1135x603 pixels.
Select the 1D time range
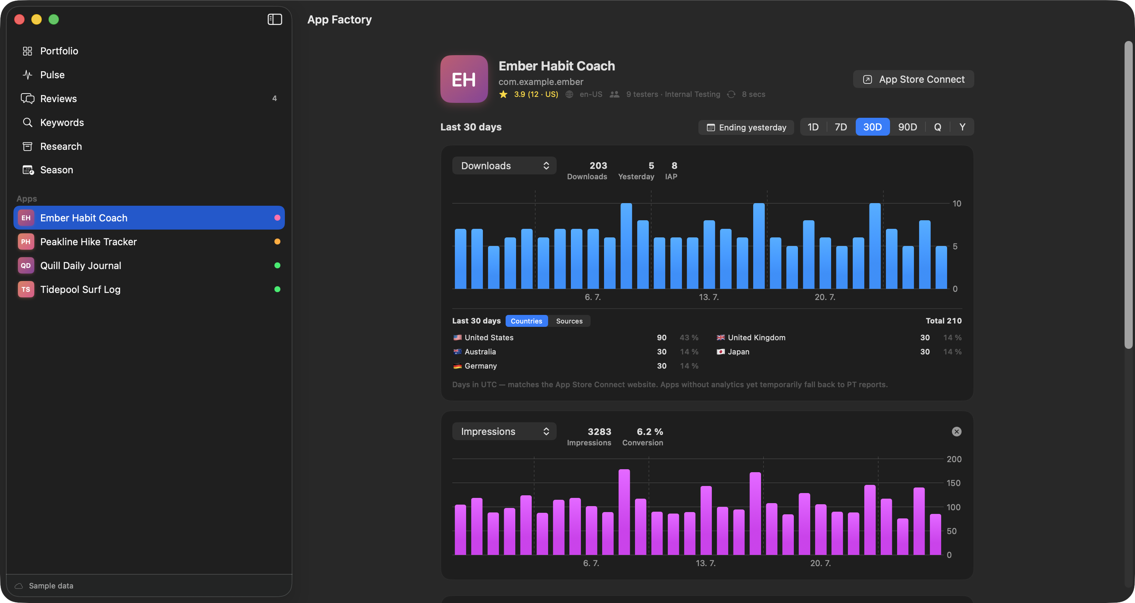(x=813, y=127)
